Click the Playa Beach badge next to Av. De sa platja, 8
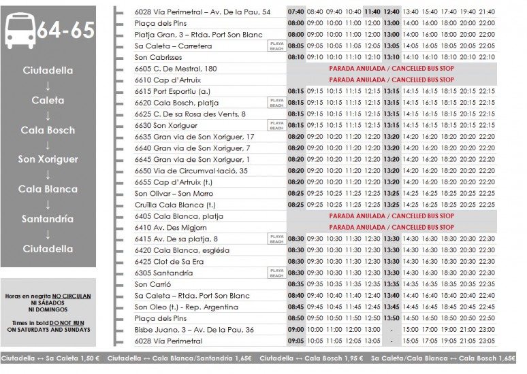This screenshot has height=374, width=527. point(276,239)
